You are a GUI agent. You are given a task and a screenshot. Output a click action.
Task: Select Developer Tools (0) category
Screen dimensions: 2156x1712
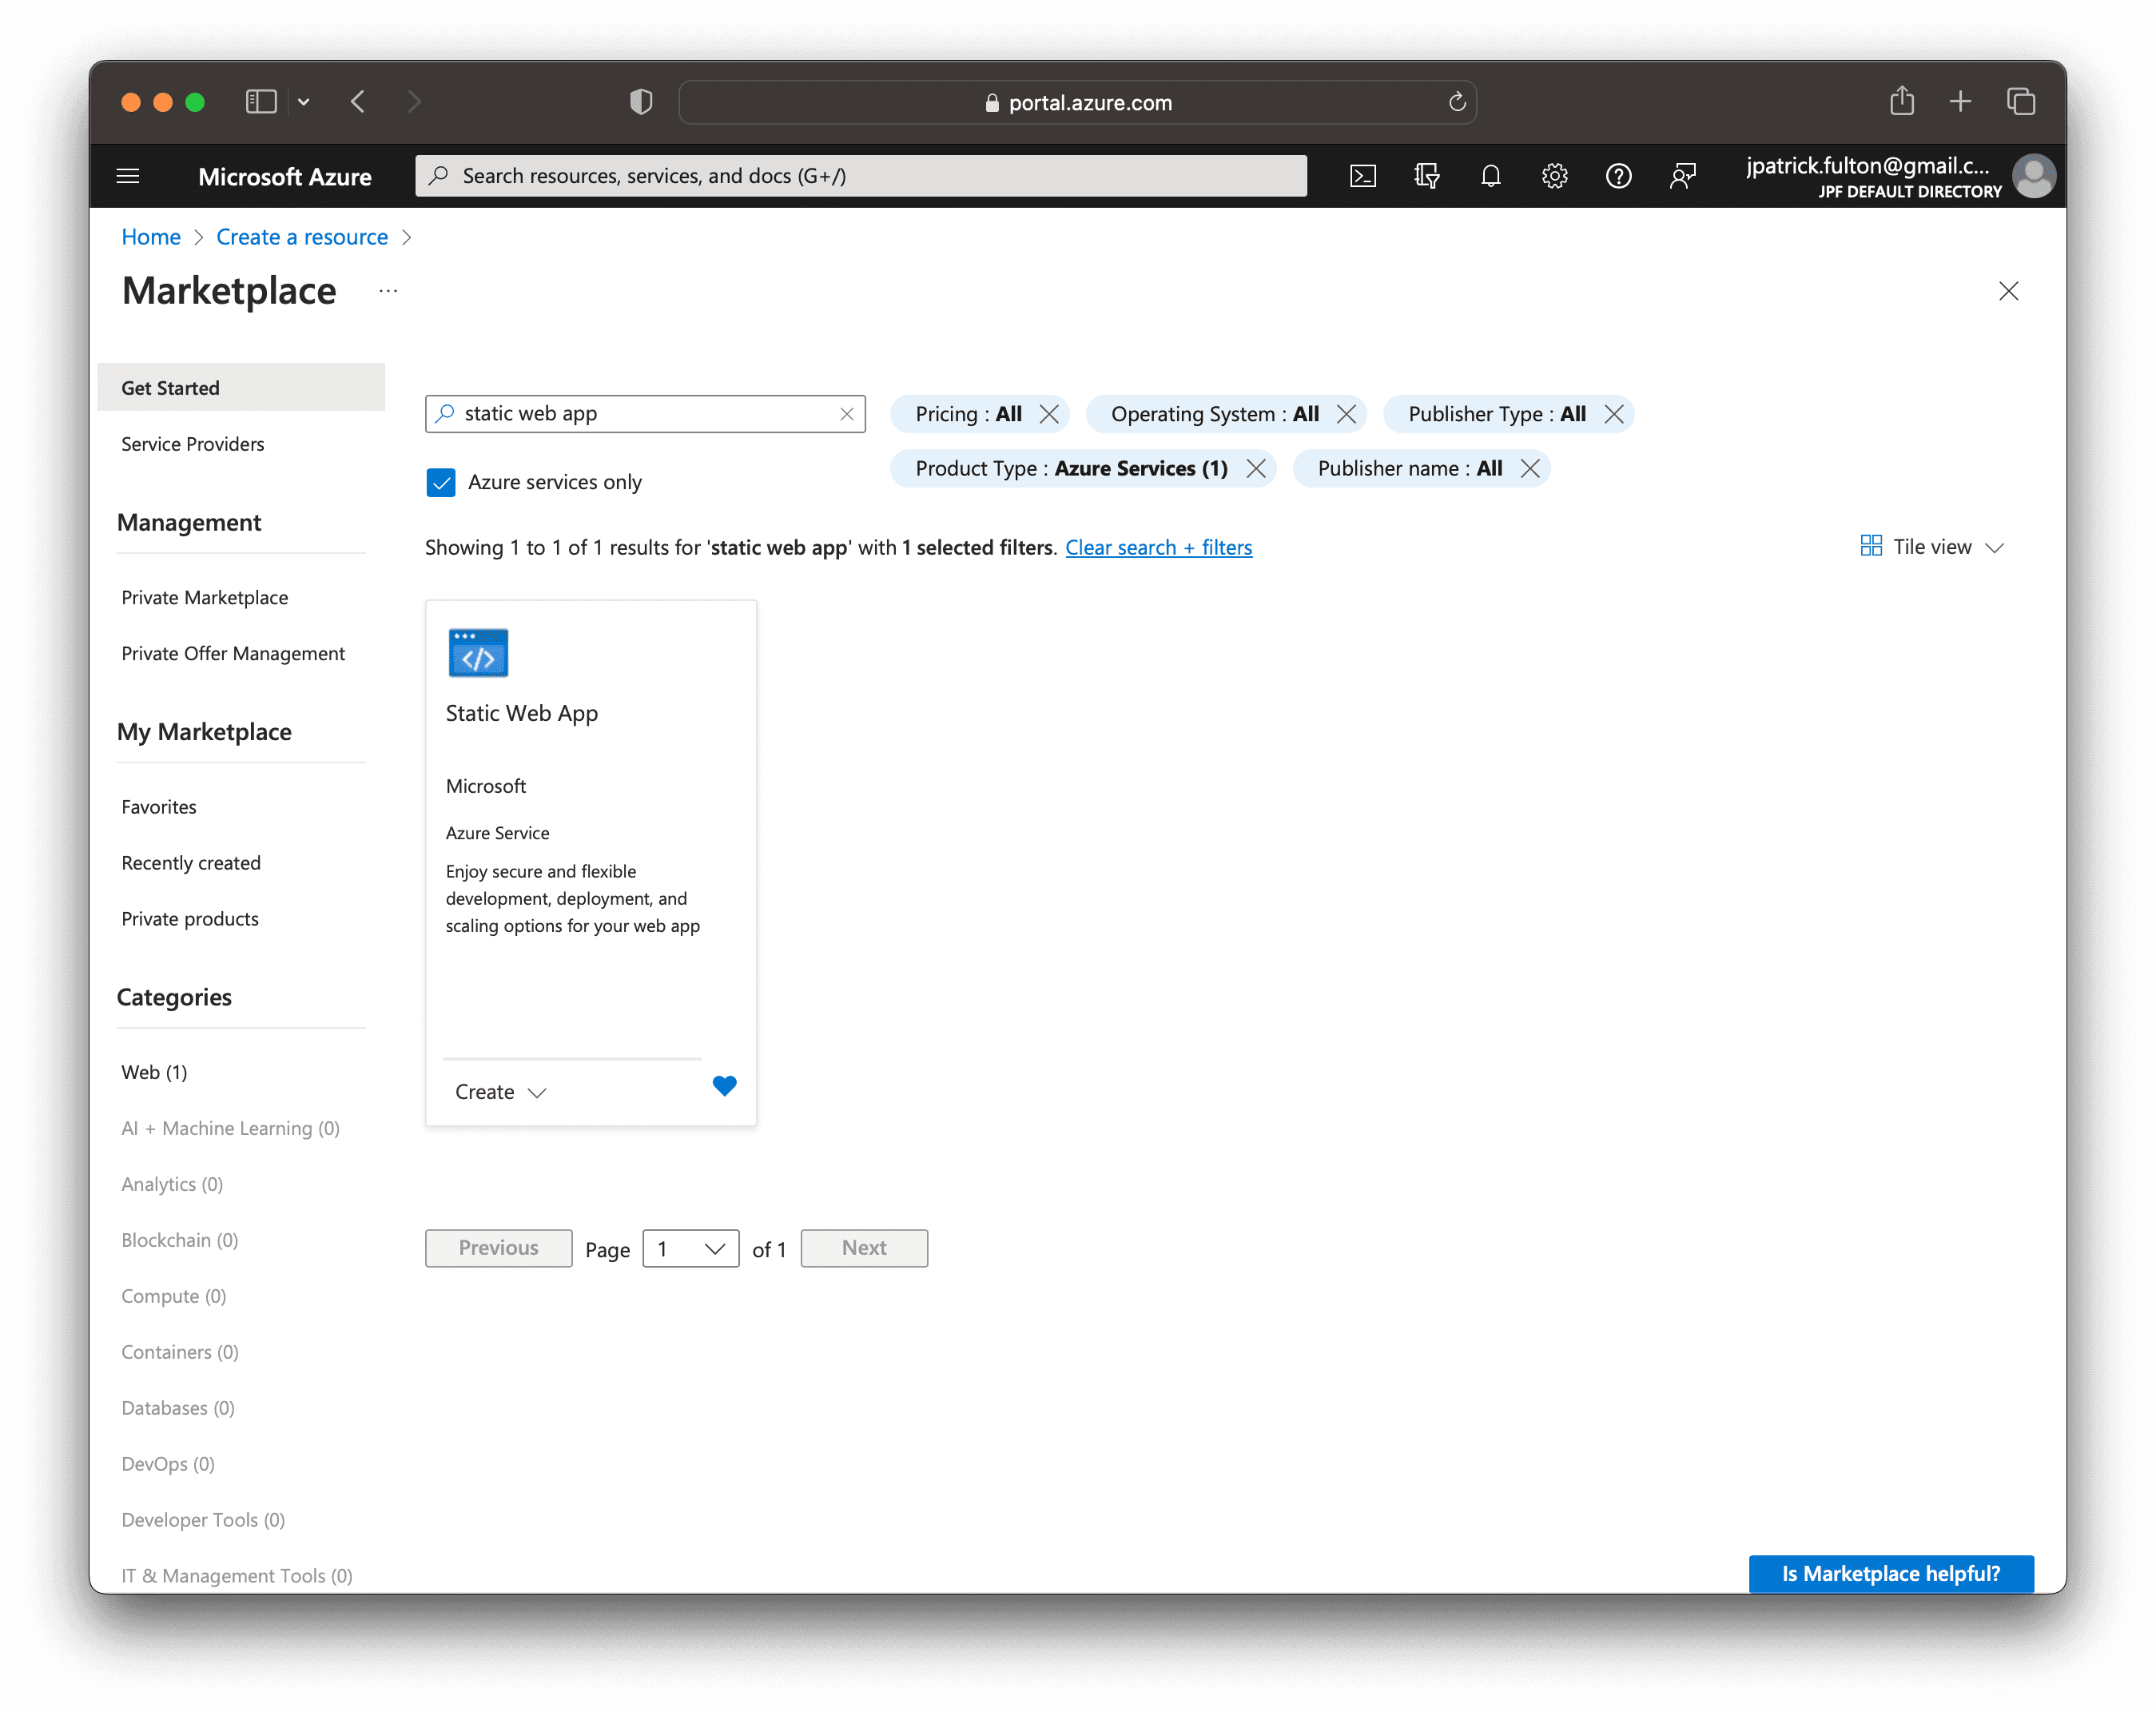click(203, 1519)
